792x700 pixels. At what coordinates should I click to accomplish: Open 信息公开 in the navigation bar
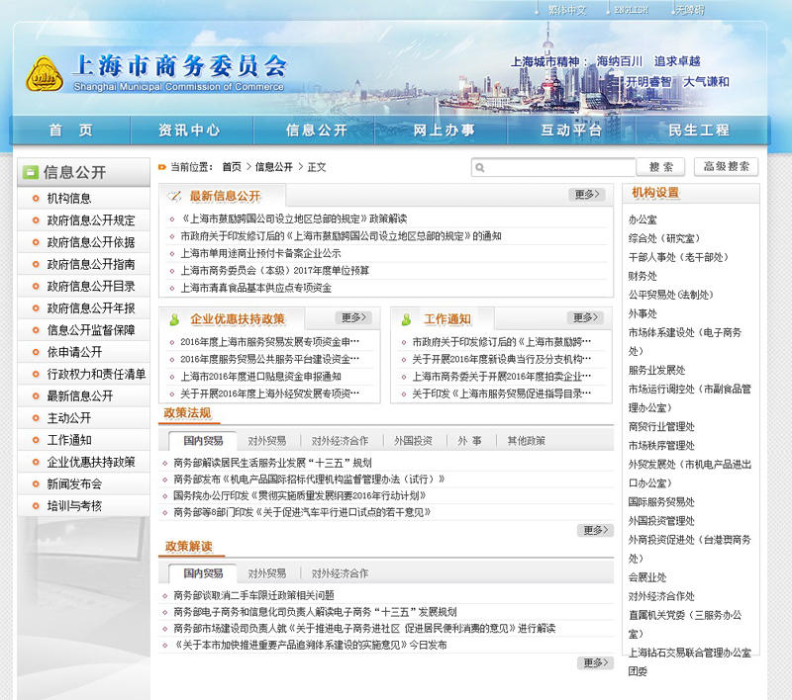(x=317, y=131)
